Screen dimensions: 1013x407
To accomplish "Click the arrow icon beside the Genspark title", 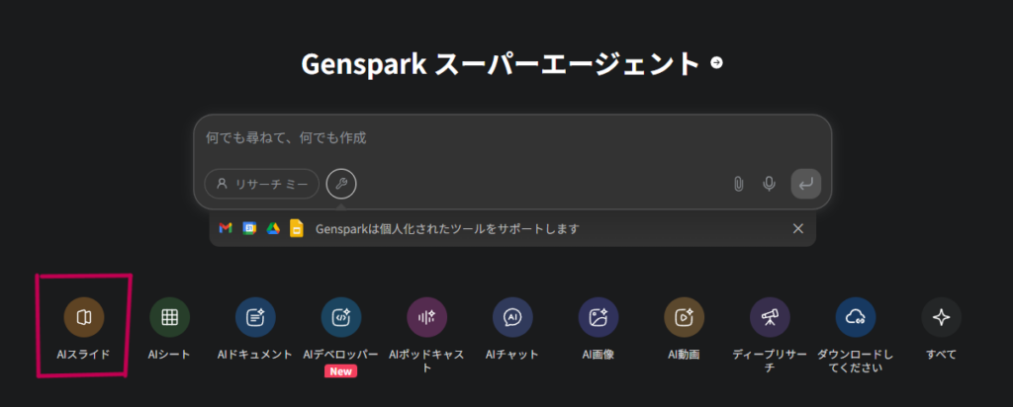I will point(716,62).
